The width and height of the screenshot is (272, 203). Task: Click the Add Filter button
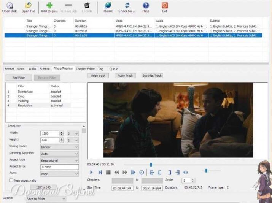pyautogui.click(x=19, y=78)
